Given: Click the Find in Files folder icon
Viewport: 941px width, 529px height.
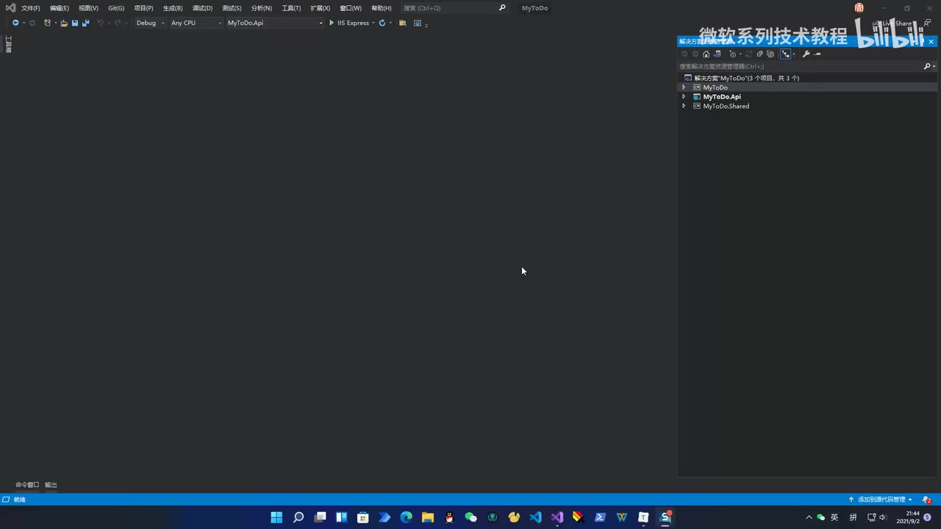Looking at the screenshot, I should click(x=403, y=23).
